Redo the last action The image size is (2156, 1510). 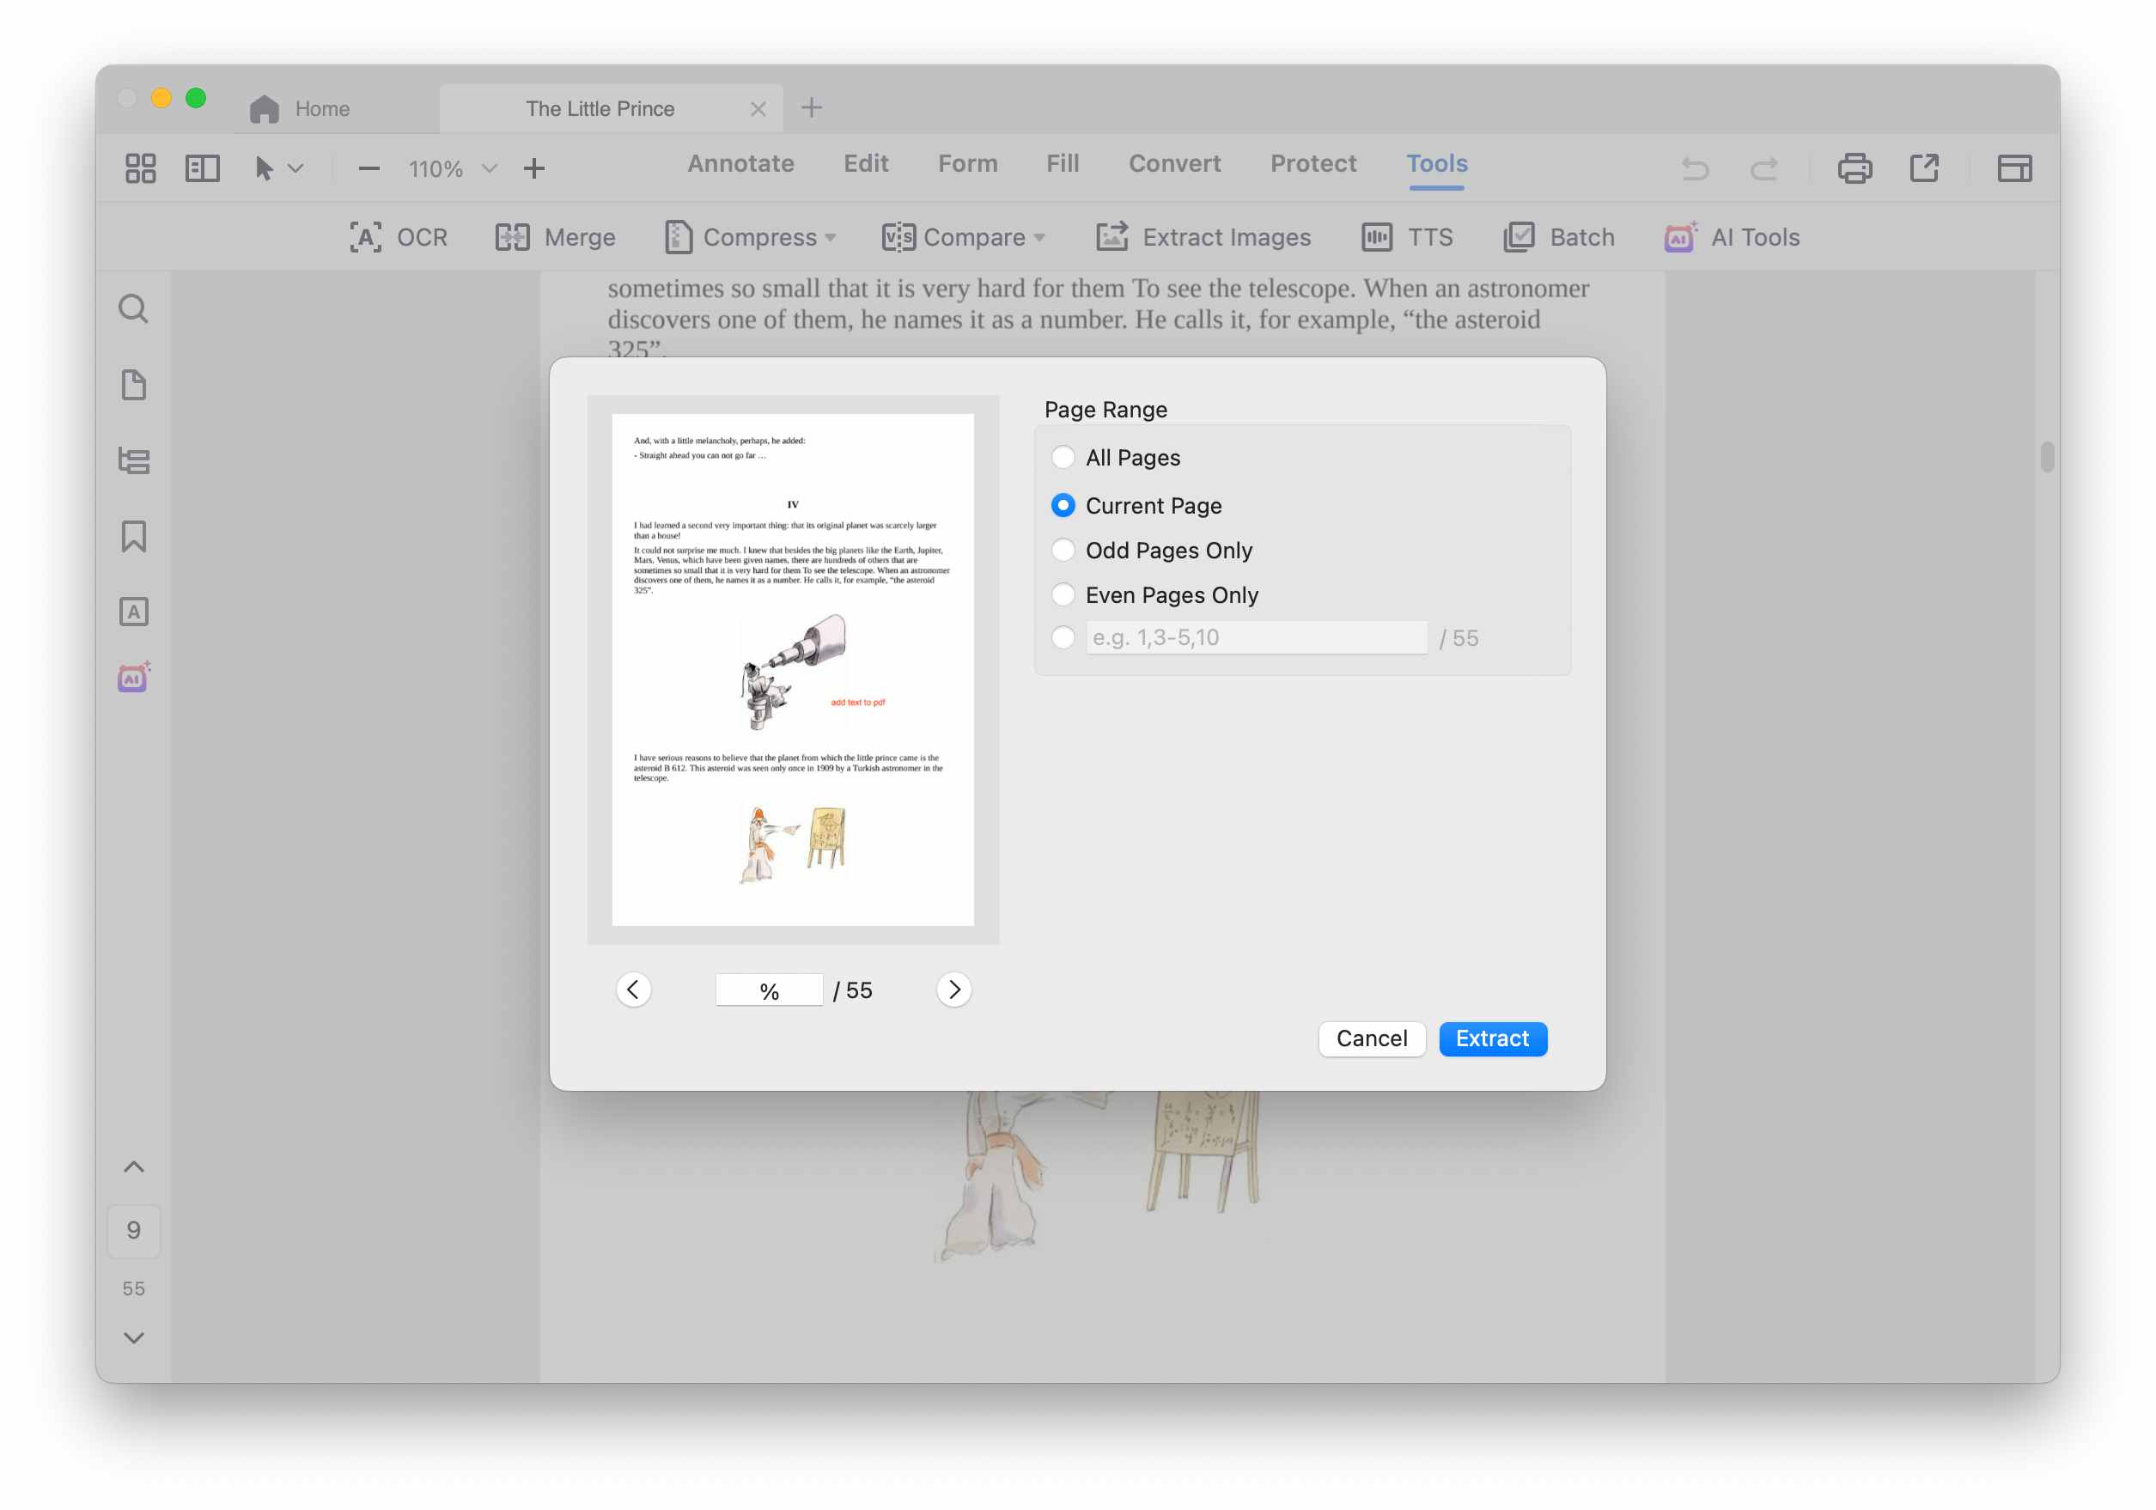tap(1763, 169)
